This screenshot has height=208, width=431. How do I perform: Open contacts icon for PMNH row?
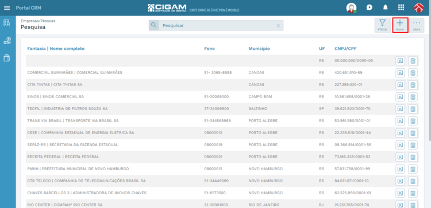(x=400, y=169)
